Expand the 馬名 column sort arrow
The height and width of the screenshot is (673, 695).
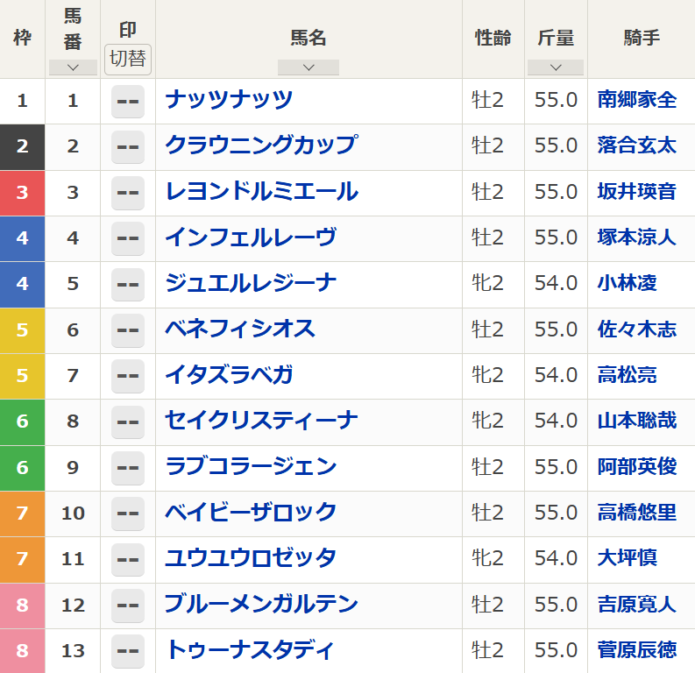(308, 67)
